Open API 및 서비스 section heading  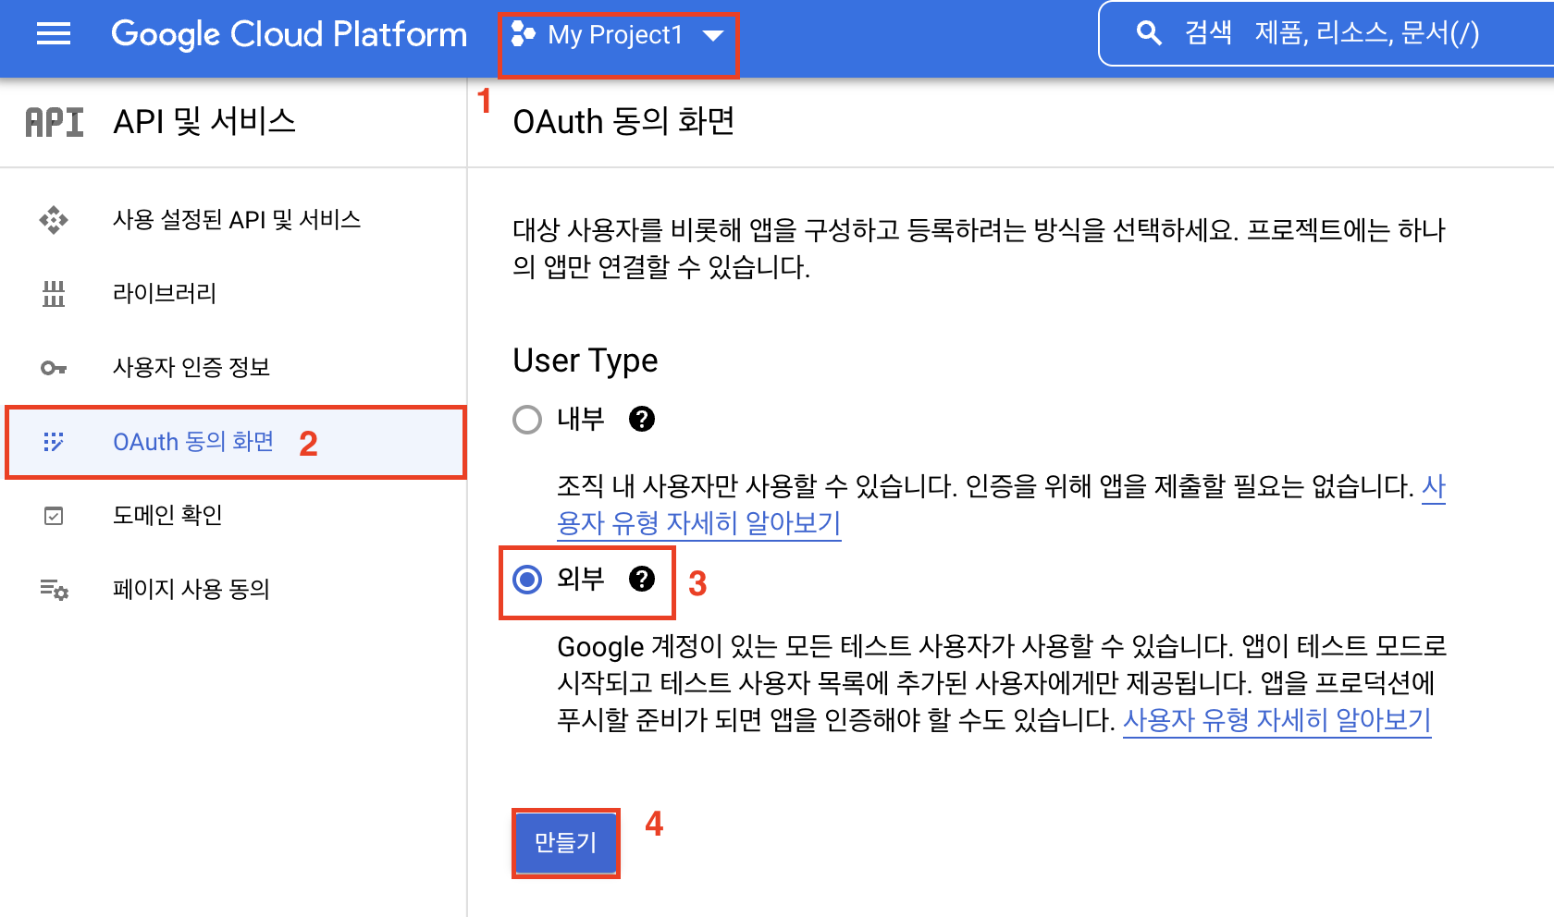[204, 121]
